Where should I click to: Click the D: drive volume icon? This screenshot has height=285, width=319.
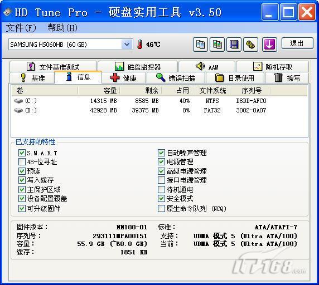18,110
